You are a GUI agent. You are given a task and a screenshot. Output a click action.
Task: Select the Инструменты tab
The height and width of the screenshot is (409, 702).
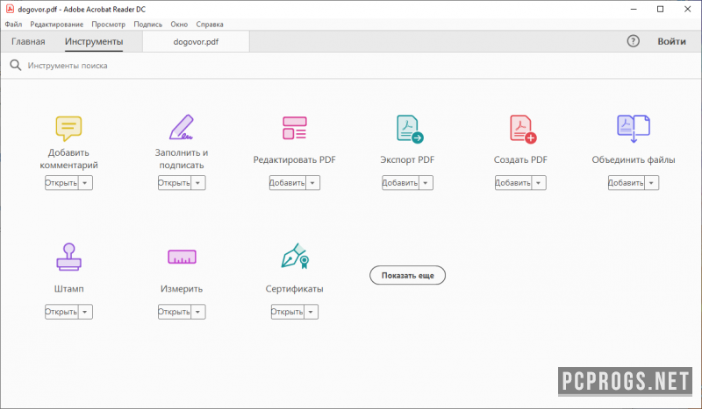(94, 41)
